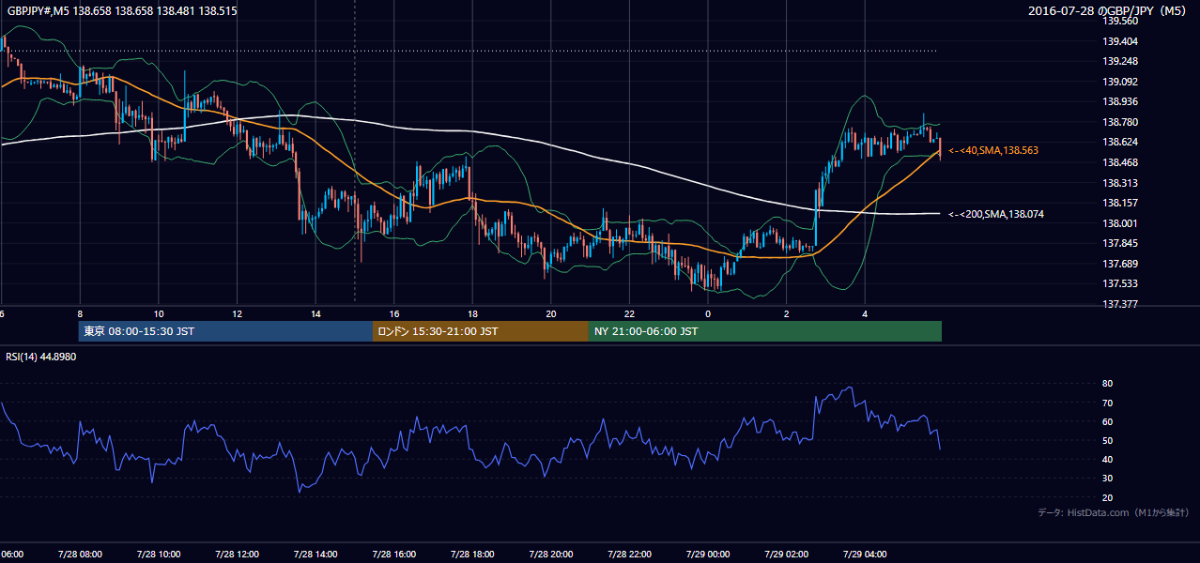Select the London 15:30-21:00 JST session bar

(481, 331)
